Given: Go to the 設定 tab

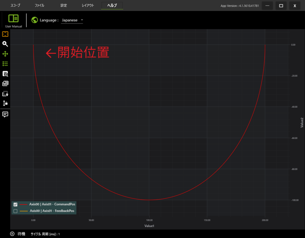Looking at the screenshot, I should (64, 5).
